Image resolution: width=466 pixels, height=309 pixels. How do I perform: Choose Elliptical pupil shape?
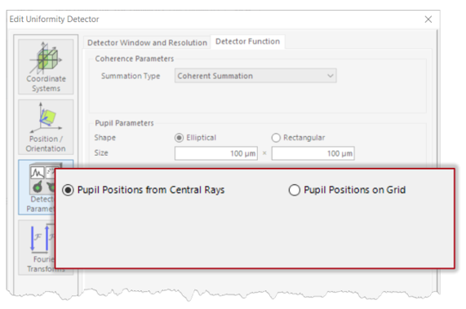point(196,138)
